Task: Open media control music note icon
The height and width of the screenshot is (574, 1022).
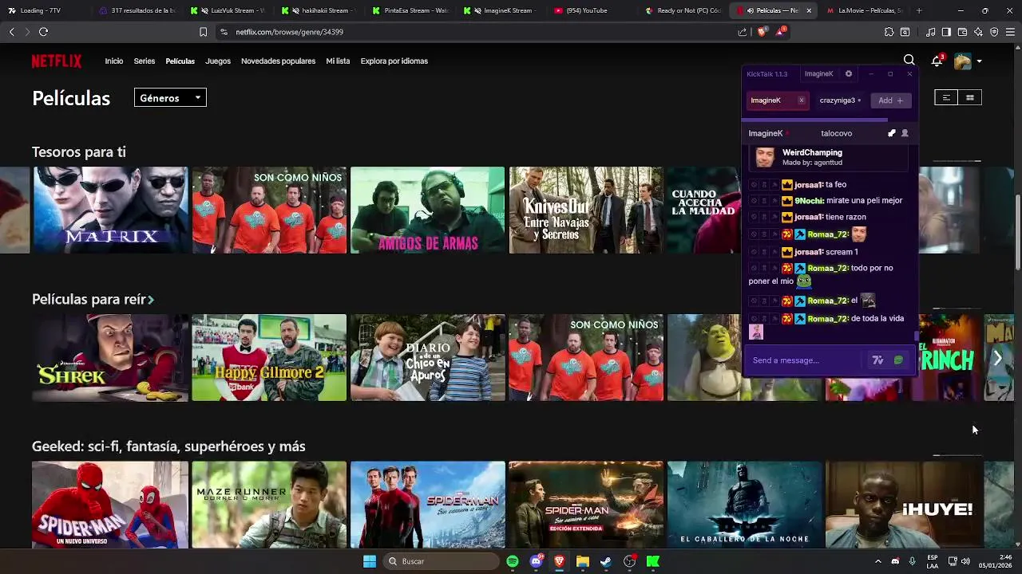Action: tap(930, 32)
